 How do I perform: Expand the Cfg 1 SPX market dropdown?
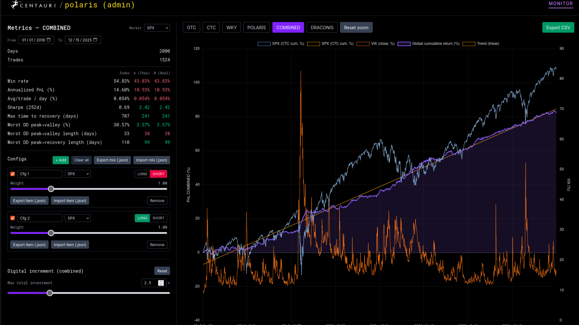coord(78,174)
